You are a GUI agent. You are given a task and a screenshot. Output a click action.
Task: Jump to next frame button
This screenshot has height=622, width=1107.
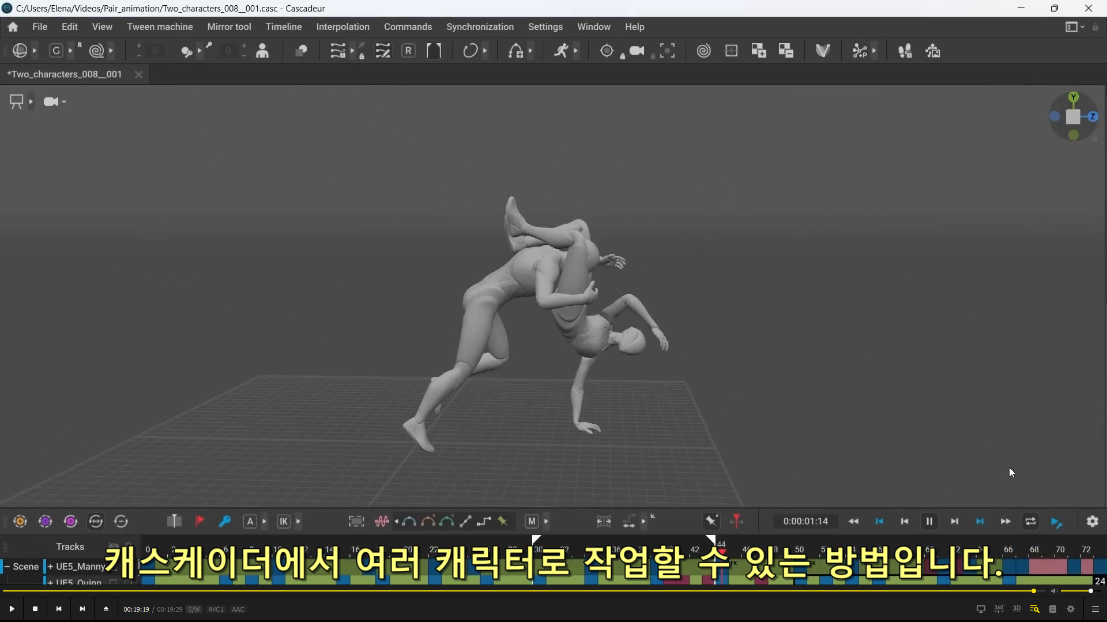coord(955,522)
